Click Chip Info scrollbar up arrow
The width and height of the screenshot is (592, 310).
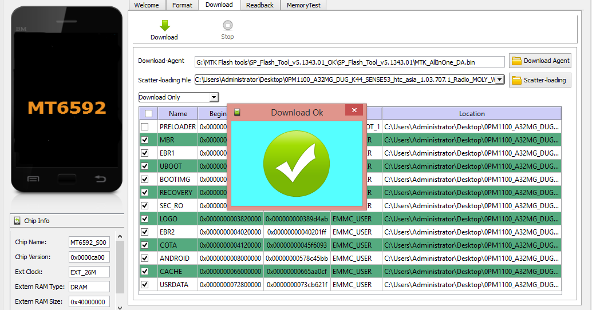click(120, 236)
